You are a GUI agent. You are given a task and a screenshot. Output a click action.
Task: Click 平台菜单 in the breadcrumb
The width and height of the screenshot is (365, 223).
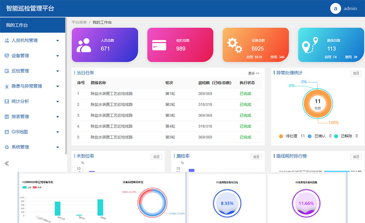(x=79, y=22)
